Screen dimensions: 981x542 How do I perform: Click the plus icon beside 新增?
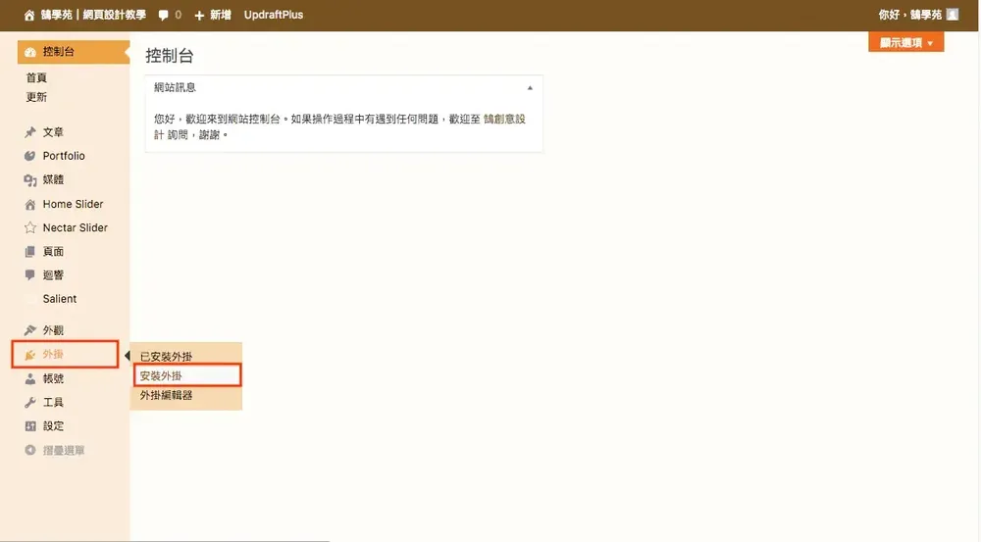(x=199, y=15)
